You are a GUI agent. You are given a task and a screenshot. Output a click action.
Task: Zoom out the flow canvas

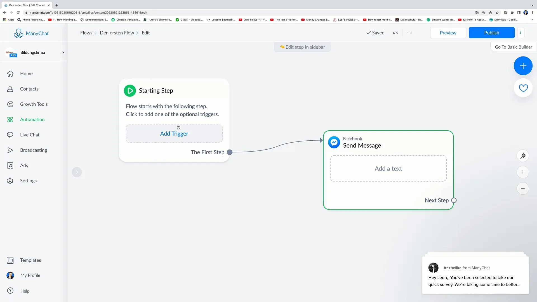click(523, 188)
